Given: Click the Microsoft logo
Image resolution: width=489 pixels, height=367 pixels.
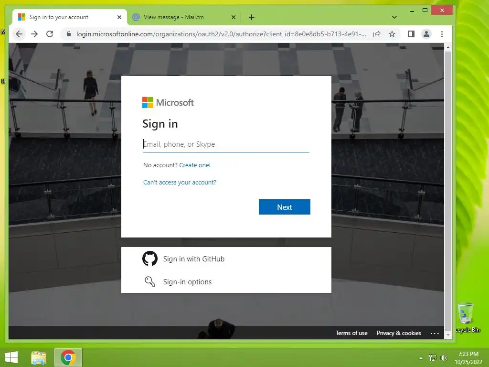Looking at the screenshot, I should tap(168, 102).
